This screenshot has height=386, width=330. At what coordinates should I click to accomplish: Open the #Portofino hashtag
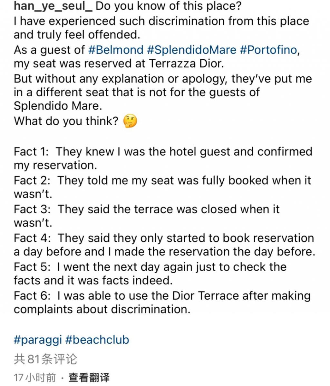tap(268, 50)
